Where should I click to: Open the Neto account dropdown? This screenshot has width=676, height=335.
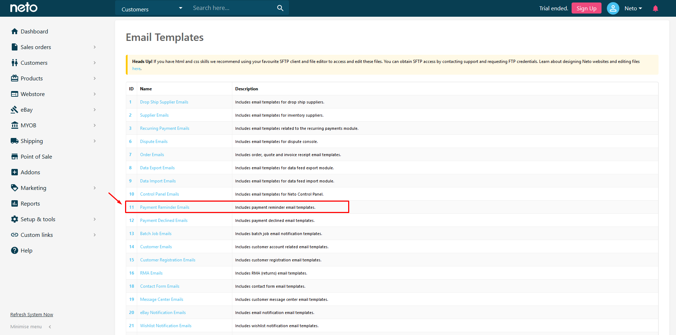point(633,9)
